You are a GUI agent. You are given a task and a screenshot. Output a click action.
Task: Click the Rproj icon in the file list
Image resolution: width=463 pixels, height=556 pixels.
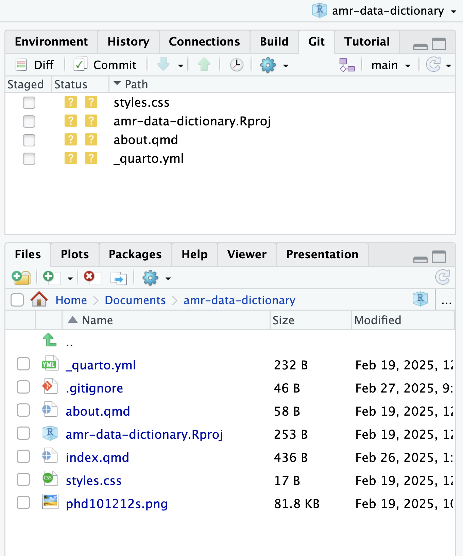coord(50,433)
